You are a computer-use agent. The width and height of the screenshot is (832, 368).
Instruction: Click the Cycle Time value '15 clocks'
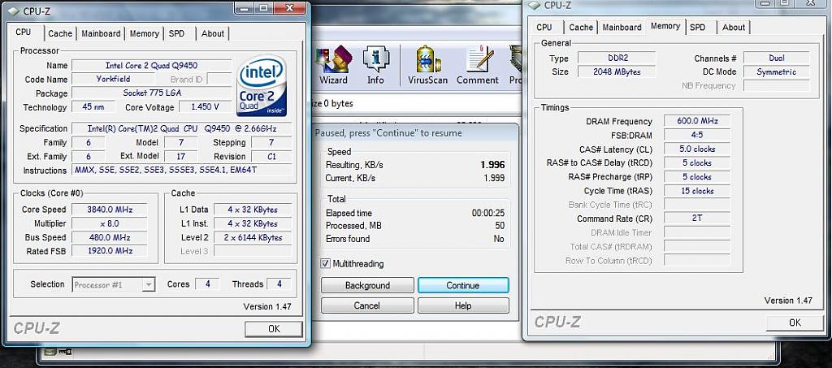[696, 191]
